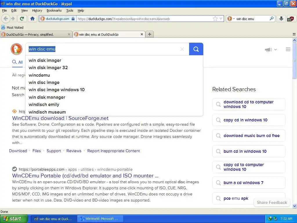Click the 'Report Inappropriate Content' sitelink
This screenshot has height=223, width=297.
[x=113, y=151]
